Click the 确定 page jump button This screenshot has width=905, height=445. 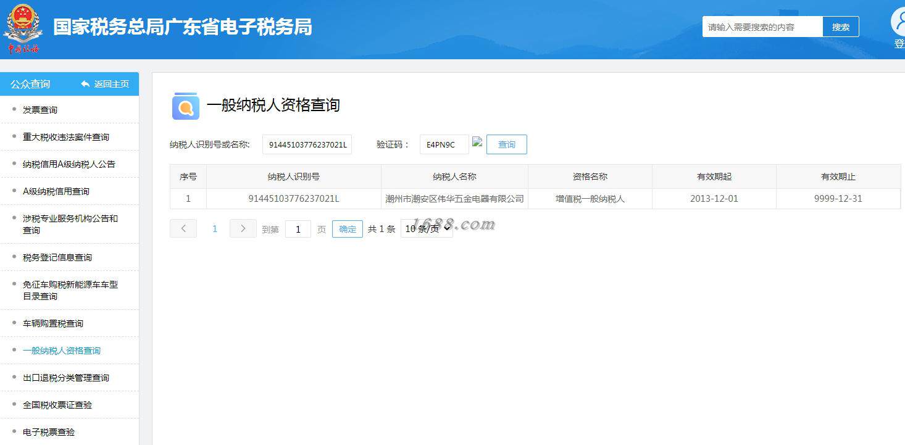tap(348, 229)
